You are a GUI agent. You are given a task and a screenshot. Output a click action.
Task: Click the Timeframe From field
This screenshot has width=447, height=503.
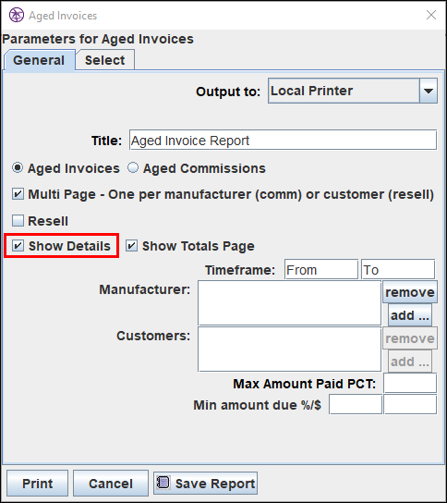[321, 270]
